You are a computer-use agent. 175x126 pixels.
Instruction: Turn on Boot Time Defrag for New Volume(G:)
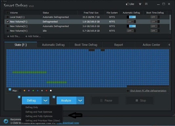[x=155, y=26]
